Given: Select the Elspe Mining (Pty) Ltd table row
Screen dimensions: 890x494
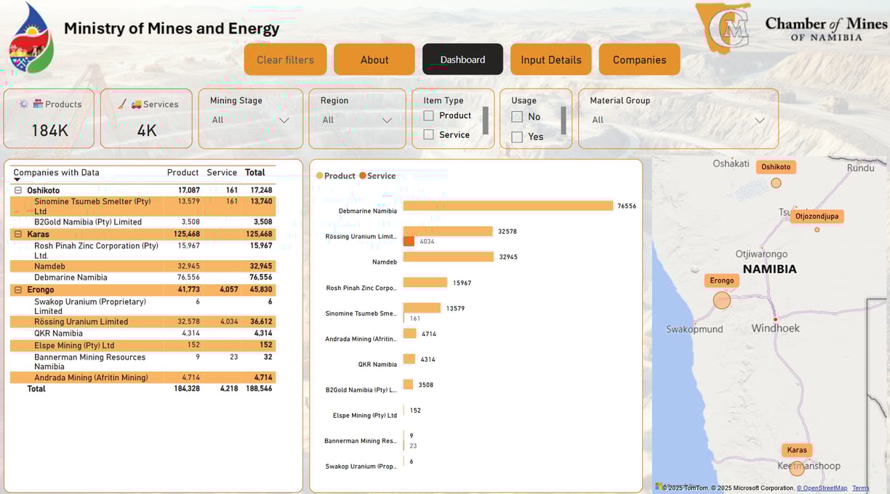Looking at the screenshot, I should [143, 346].
